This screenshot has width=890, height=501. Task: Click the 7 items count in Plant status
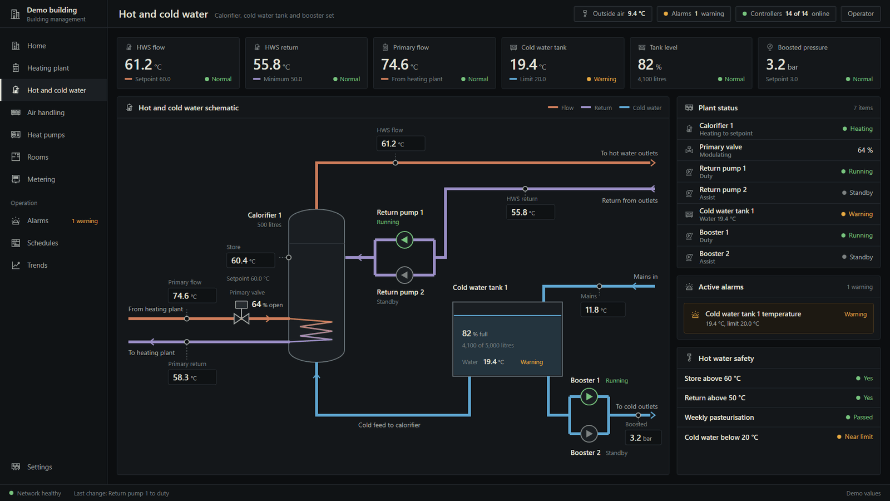(863, 108)
